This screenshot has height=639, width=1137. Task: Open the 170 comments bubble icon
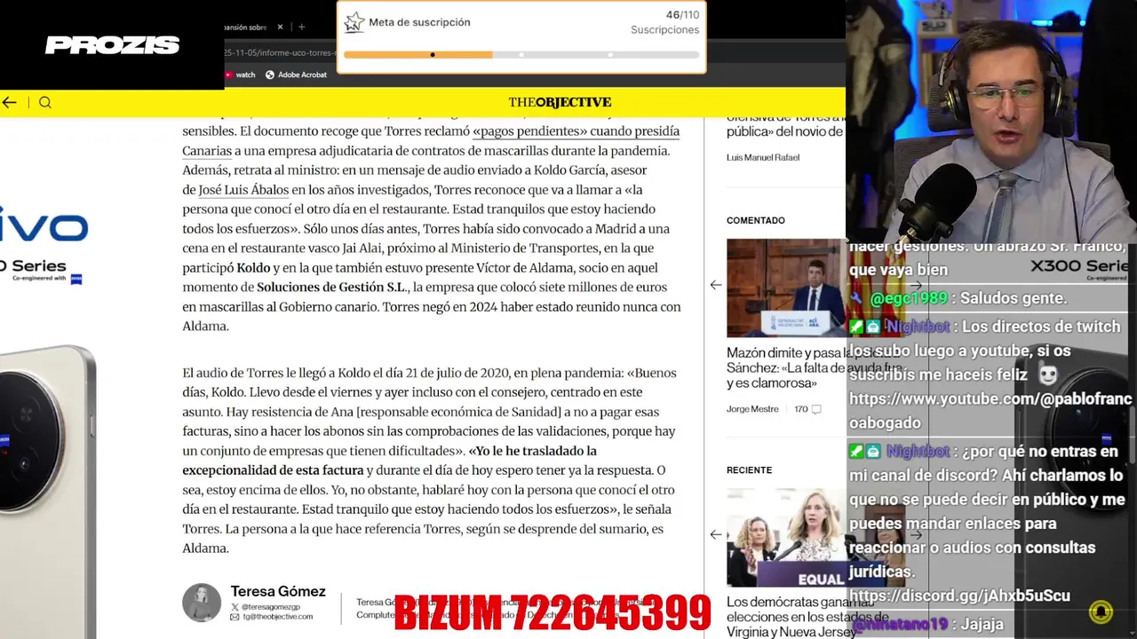815,409
